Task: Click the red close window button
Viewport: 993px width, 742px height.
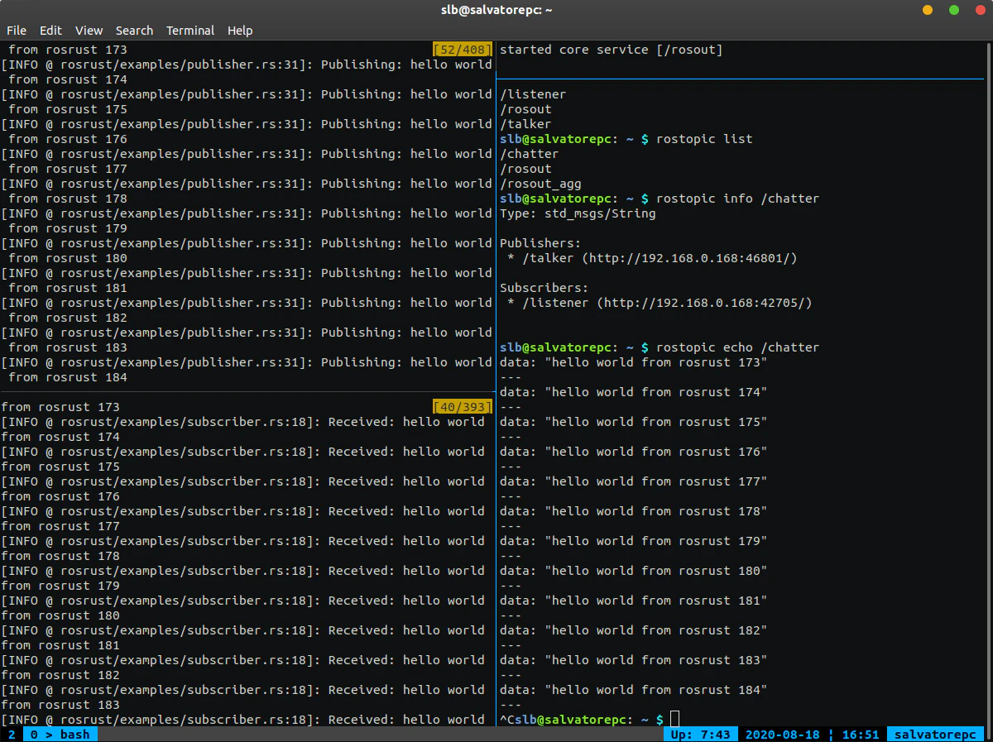Action: coord(980,10)
